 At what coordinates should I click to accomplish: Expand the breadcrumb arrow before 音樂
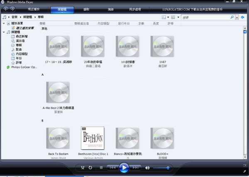click(x=9, y=17)
